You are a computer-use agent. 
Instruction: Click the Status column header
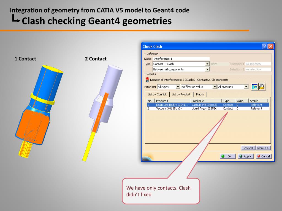[258, 101]
